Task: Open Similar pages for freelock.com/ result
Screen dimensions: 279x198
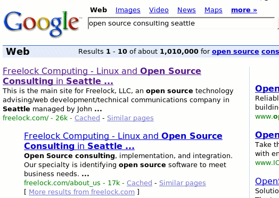Action: [x=130, y=118]
